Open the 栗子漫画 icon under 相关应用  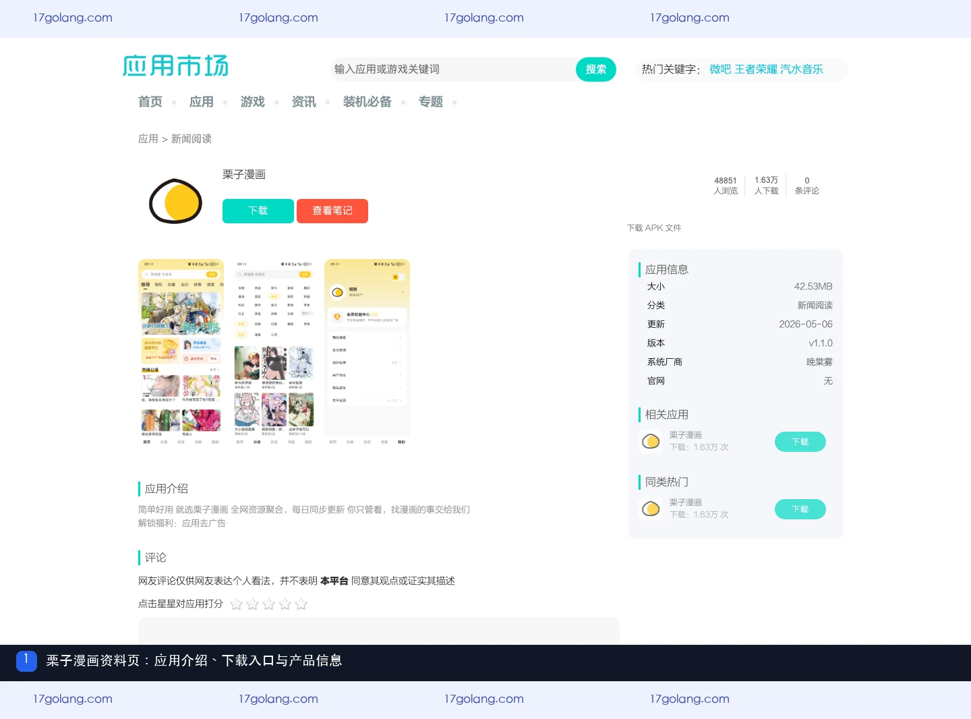[x=651, y=441]
